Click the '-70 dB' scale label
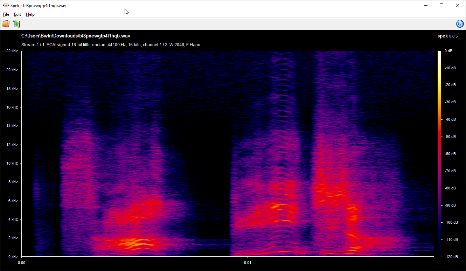The image size is (466, 271). coord(450,171)
